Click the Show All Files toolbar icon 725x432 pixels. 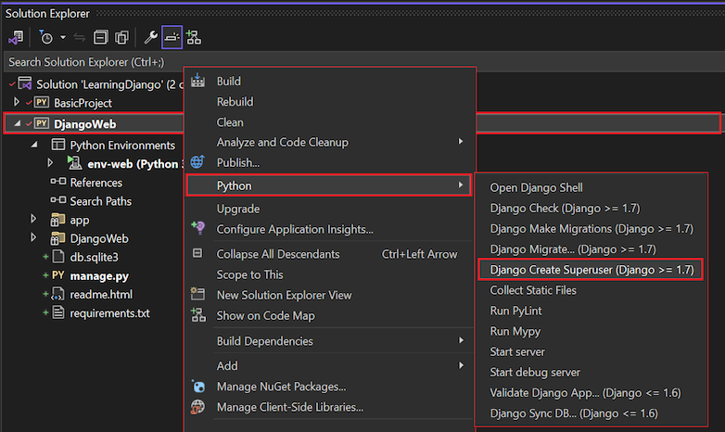121,37
